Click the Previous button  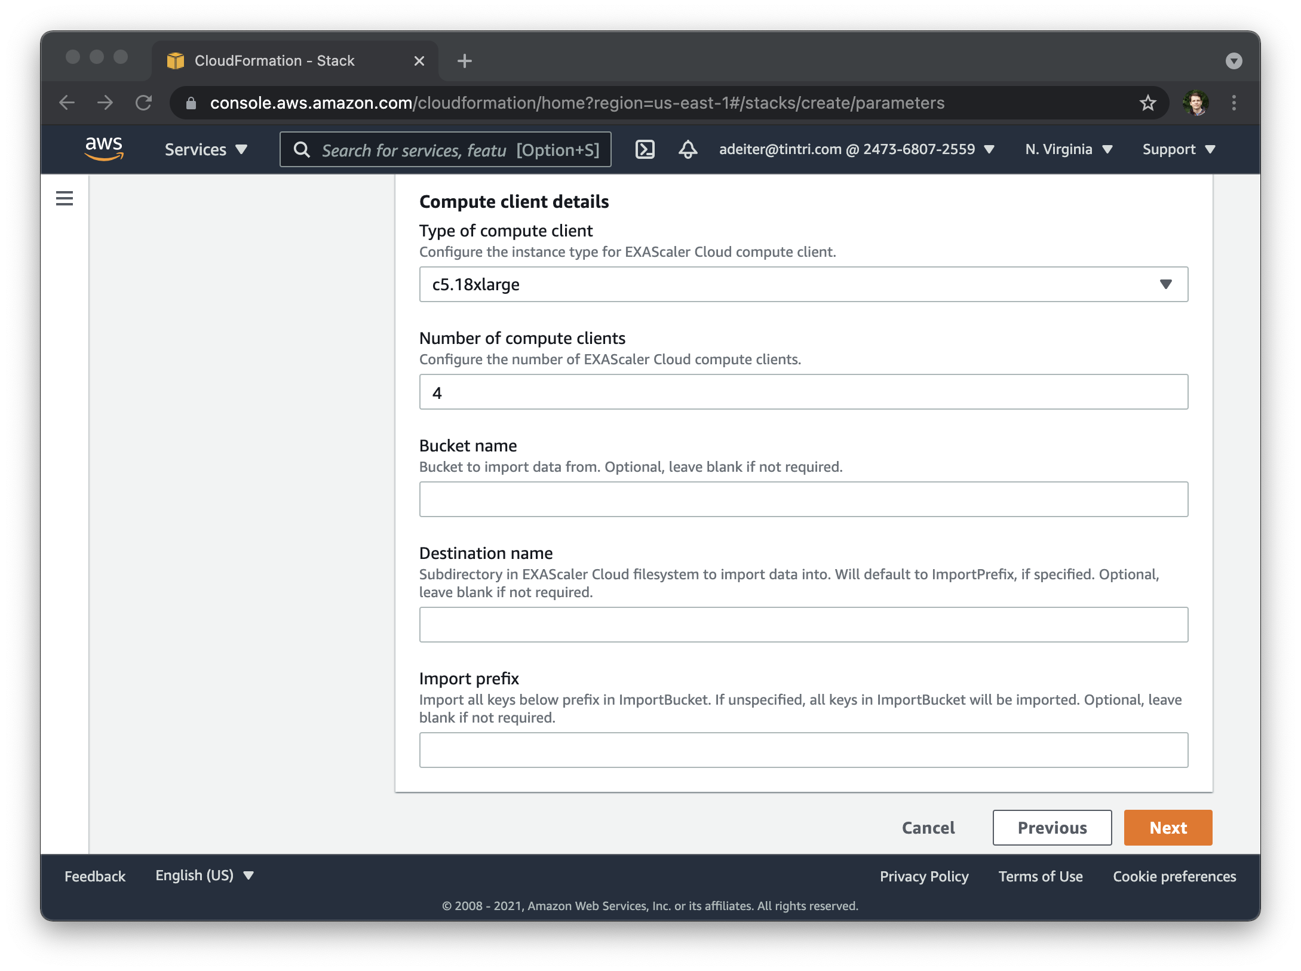point(1052,828)
